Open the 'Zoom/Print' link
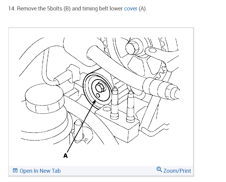Image resolution: width=226 pixels, height=182 pixels. pyautogui.click(x=177, y=171)
